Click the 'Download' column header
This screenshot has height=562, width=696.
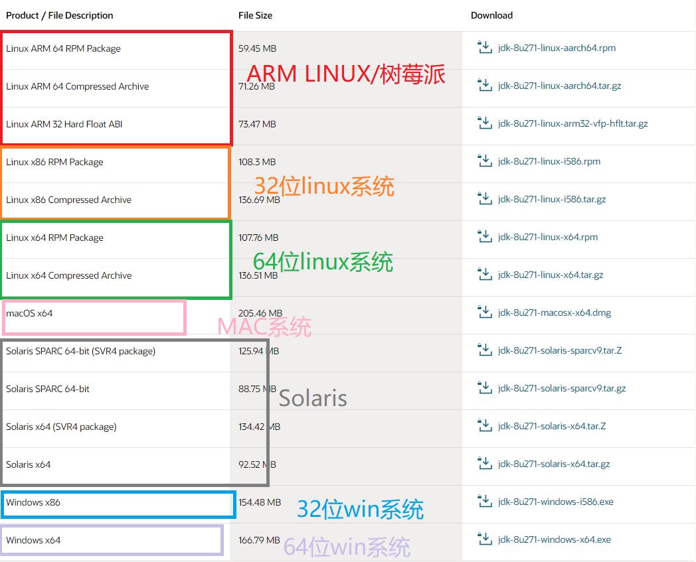coord(492,15)
